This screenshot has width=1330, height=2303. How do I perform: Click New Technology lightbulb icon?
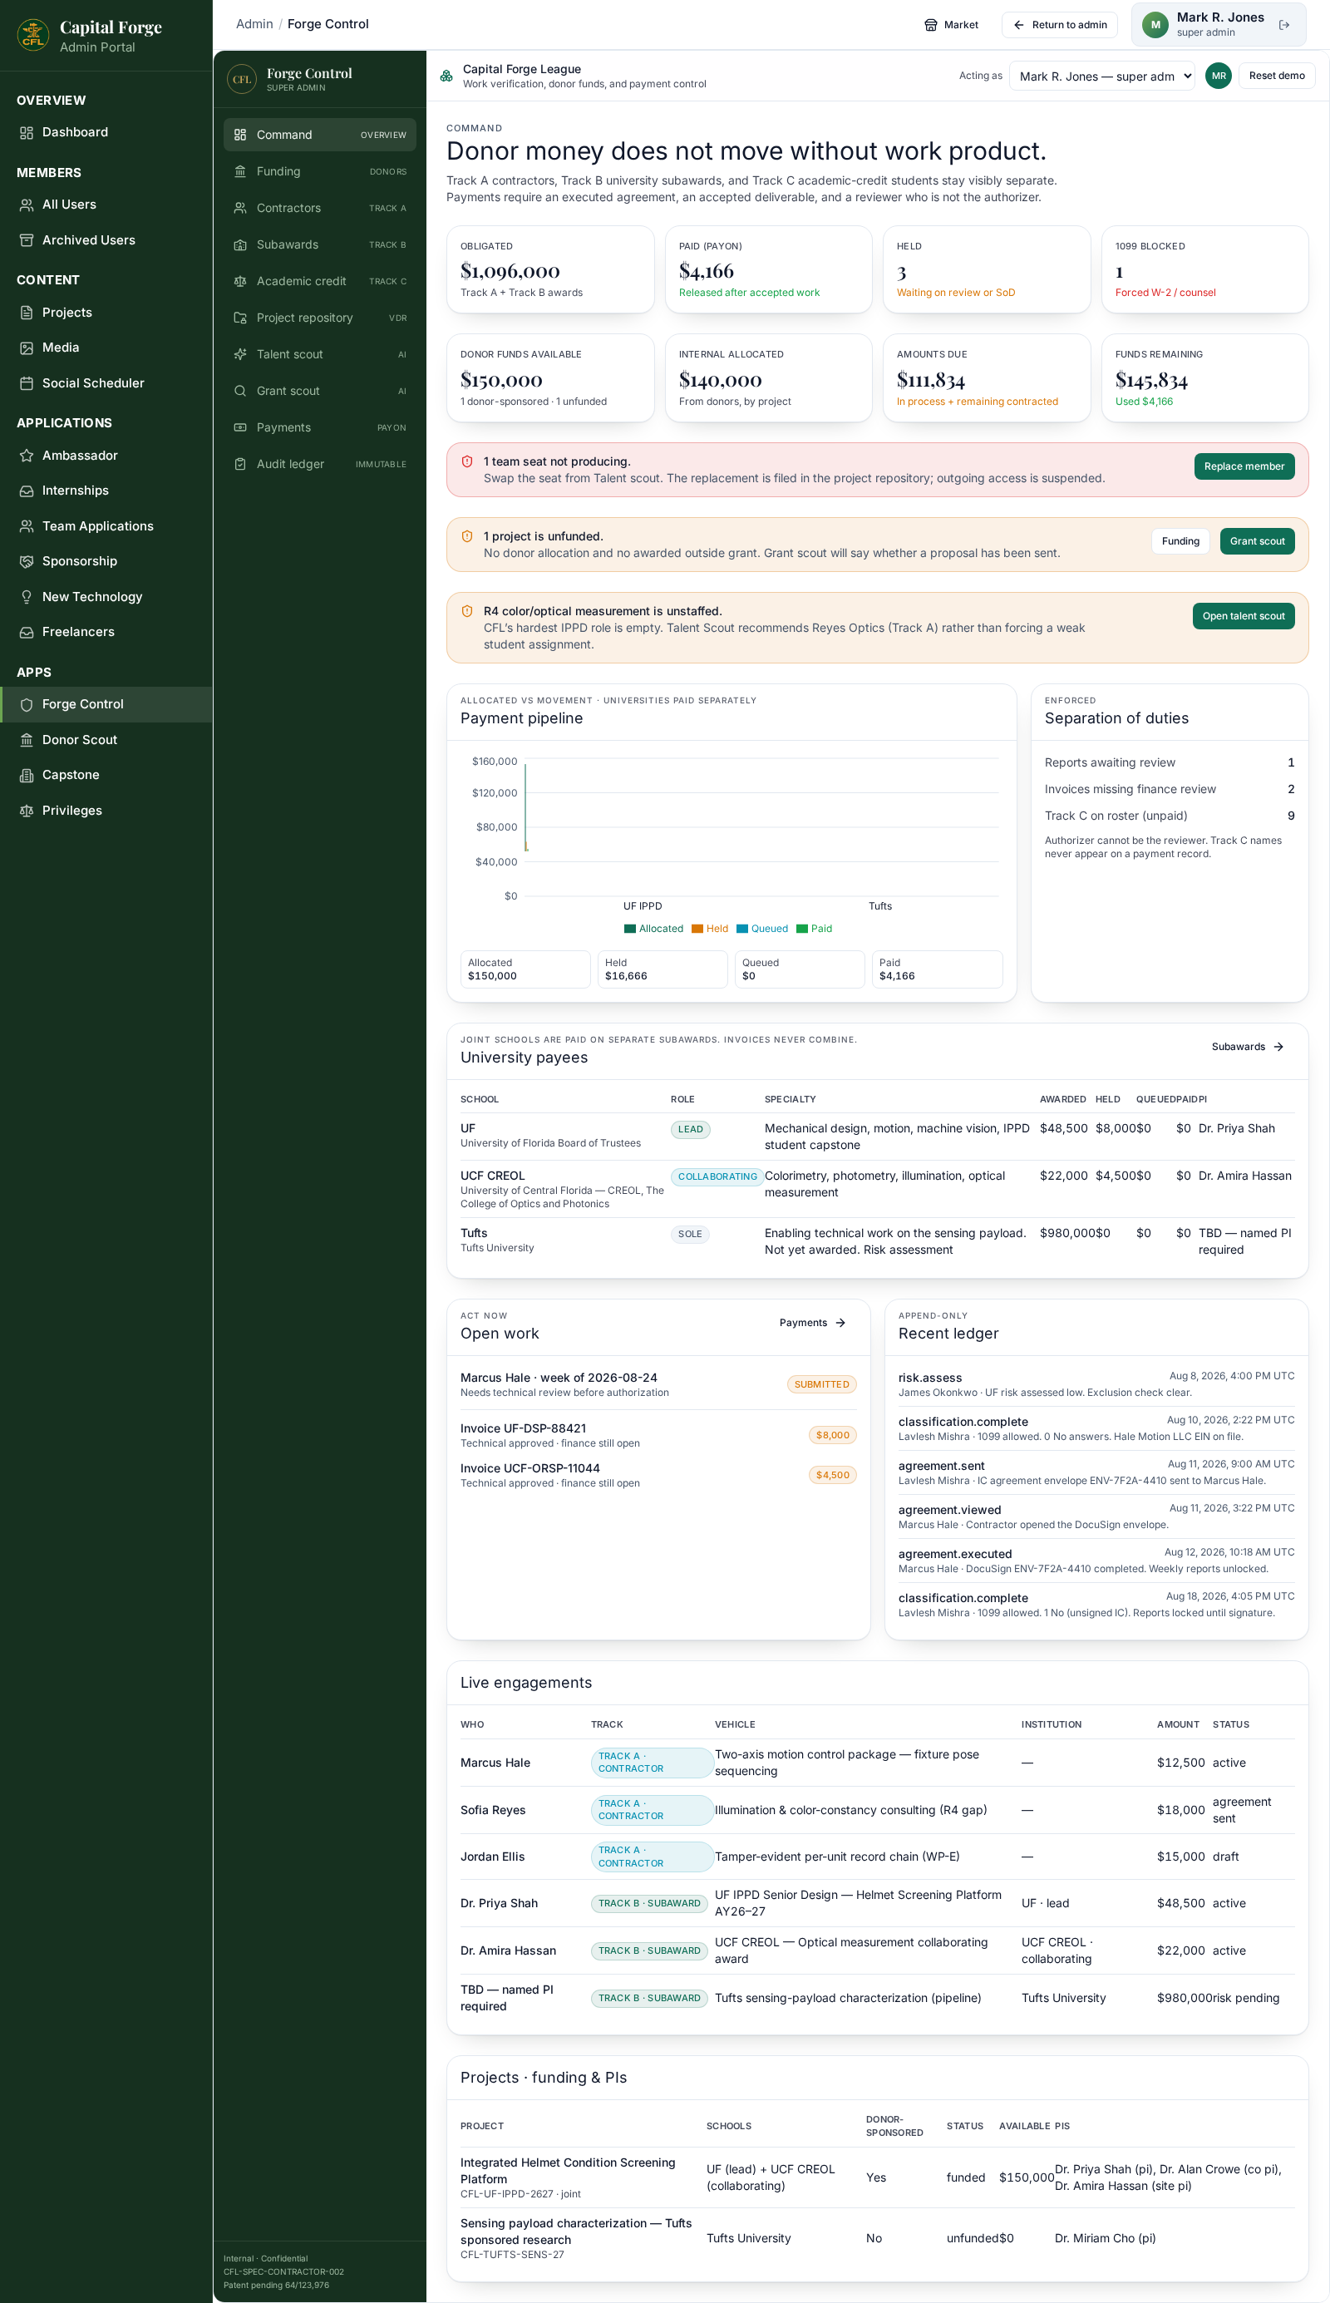27,598
